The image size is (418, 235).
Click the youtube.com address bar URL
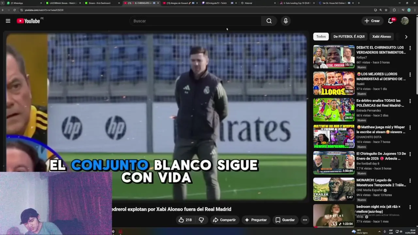[44, 10]
